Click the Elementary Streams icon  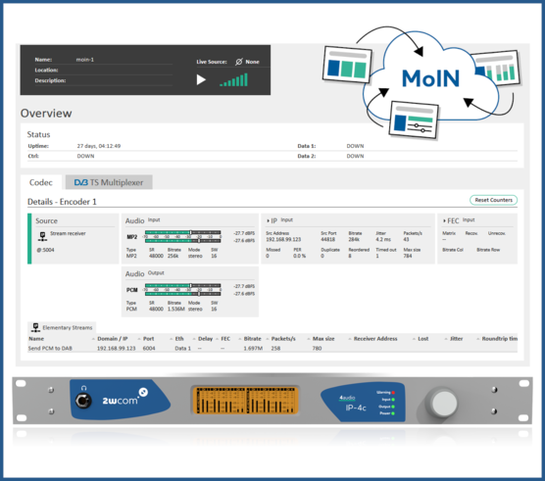coord(35,327)
